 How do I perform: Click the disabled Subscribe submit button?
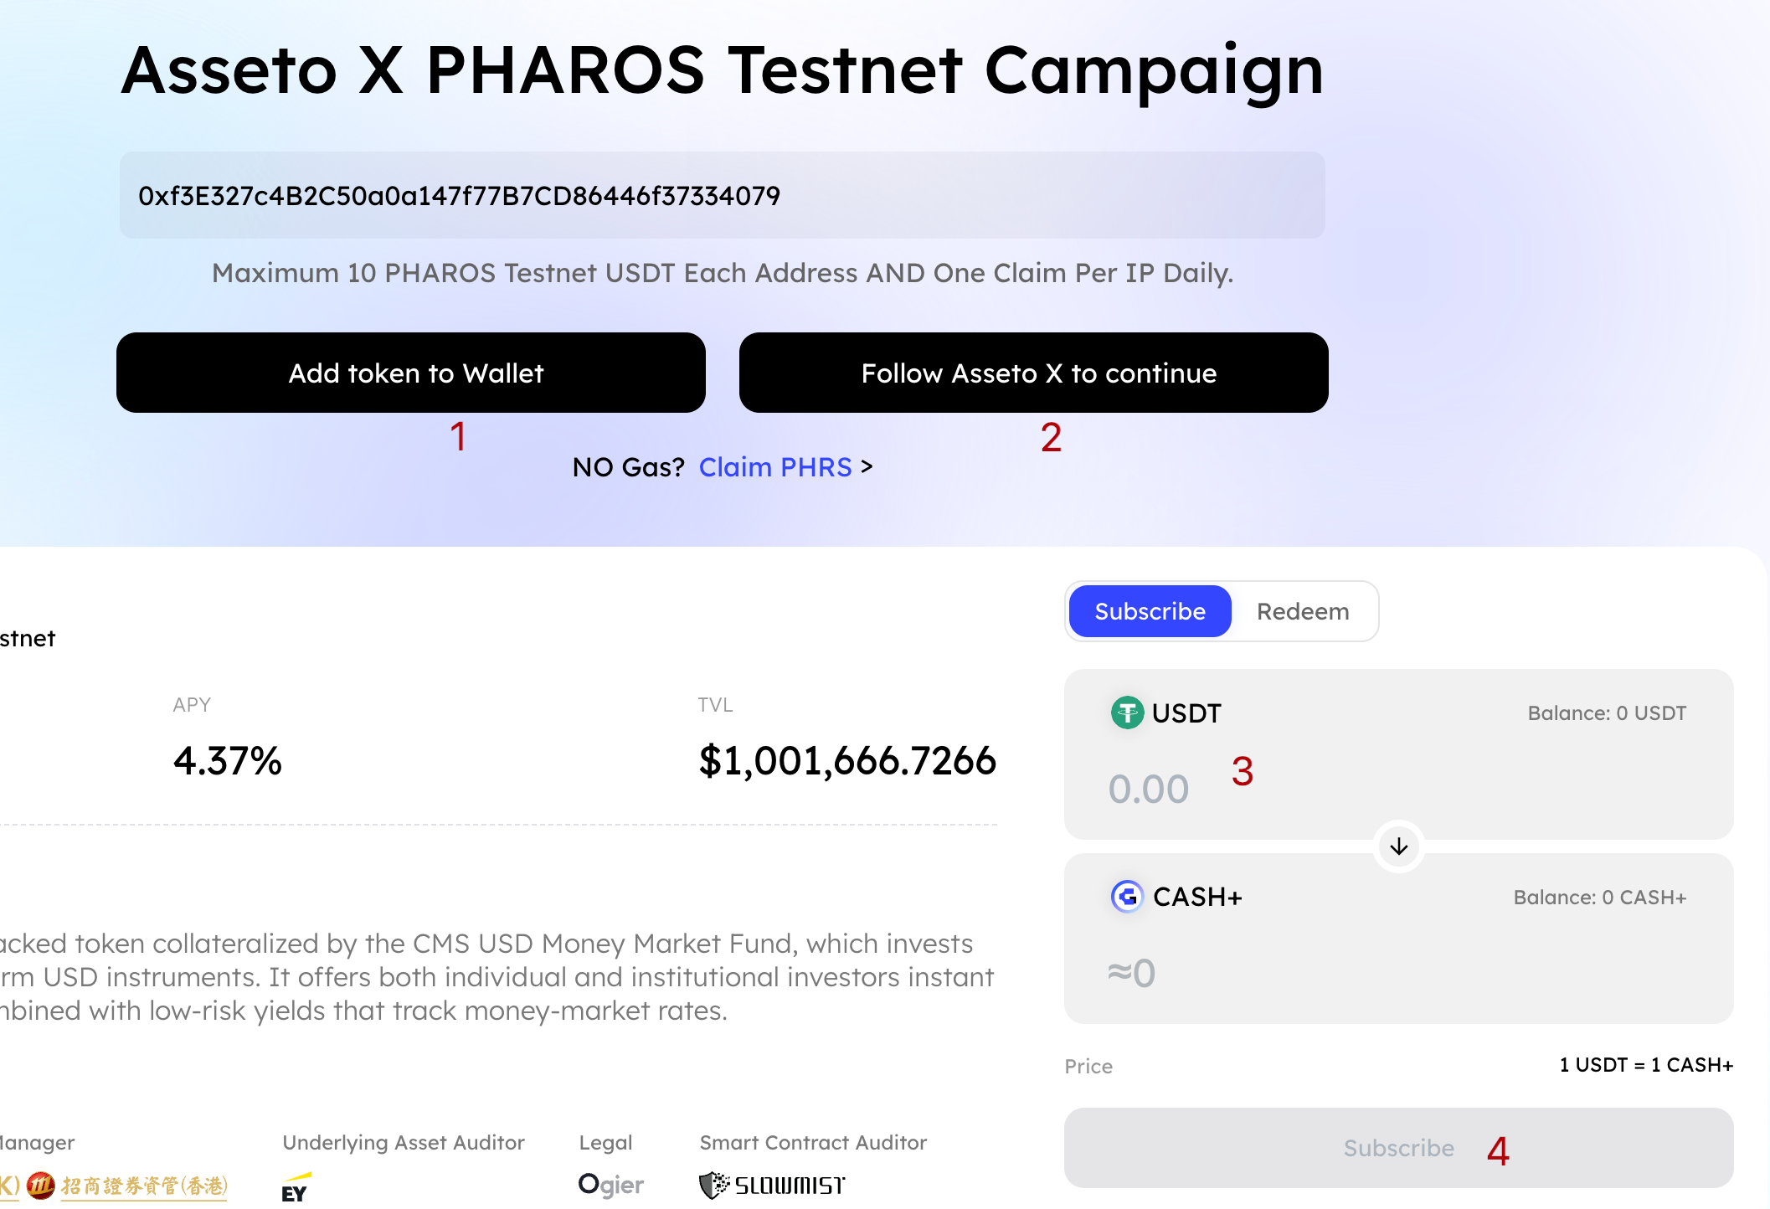(1398, 1148)
